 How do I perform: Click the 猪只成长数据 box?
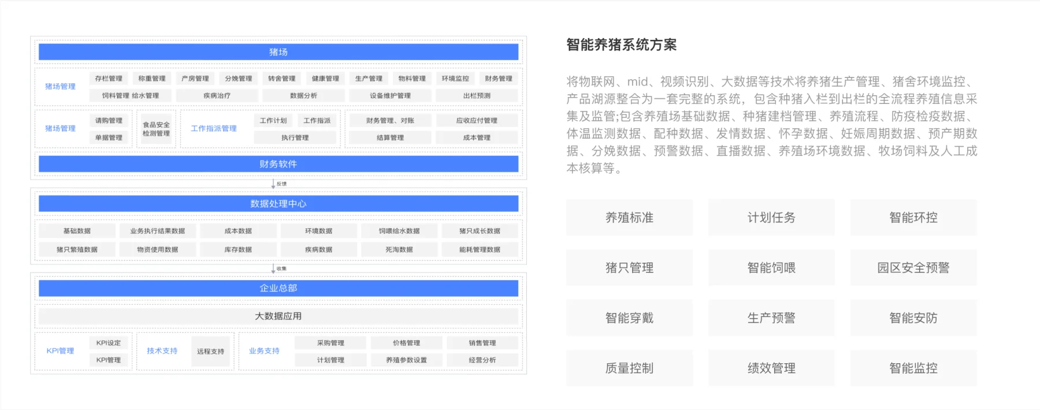pyautogui.click(x=480, y=231)
